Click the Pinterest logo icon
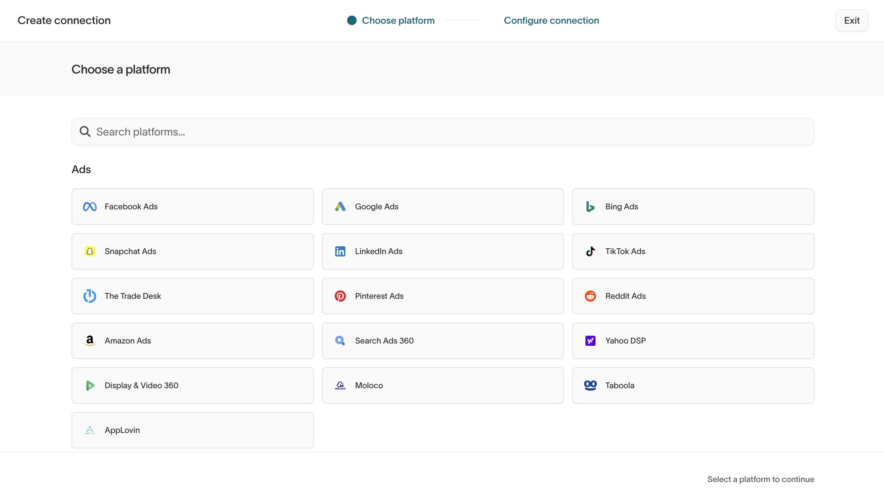The width and height of the screenshot is (884, 500). click(x=340, y=296)
